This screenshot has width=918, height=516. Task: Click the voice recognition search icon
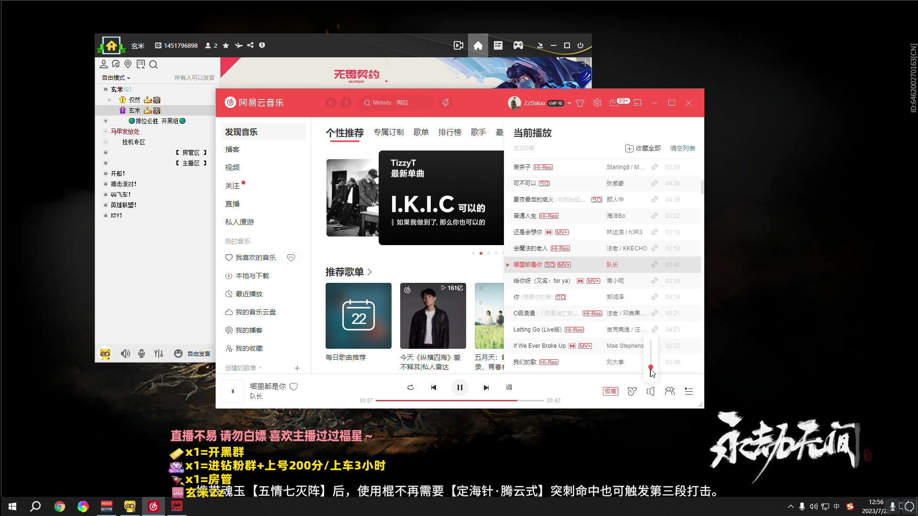[446, 102]
